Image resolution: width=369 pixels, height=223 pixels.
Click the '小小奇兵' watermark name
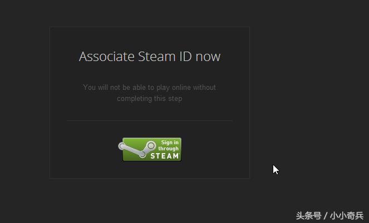347,216
